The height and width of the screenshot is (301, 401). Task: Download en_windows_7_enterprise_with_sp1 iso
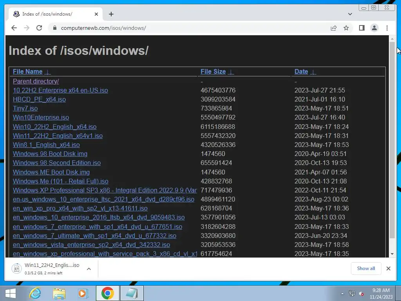coord(98,227)
